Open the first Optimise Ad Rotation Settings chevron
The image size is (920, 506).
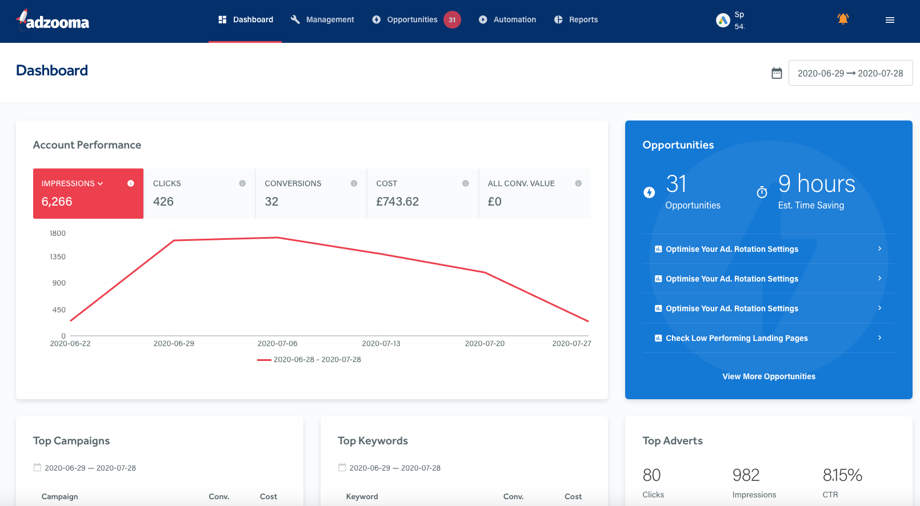(x=879, y=249)
